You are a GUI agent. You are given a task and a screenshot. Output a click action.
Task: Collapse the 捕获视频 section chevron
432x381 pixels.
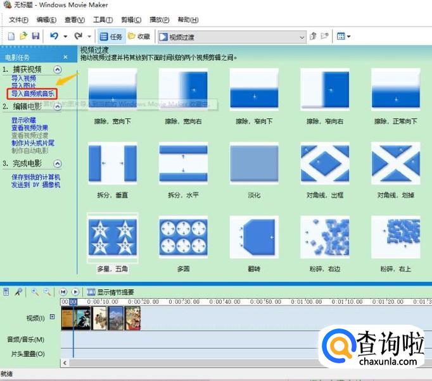tap(58, 69)
